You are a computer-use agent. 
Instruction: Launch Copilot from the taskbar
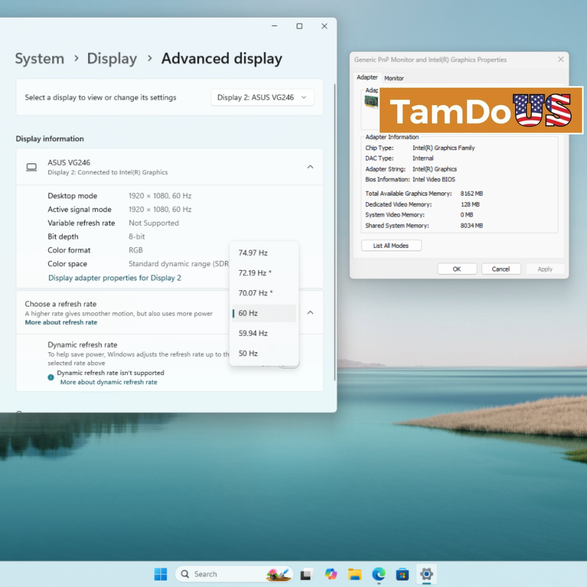[331, 574]
